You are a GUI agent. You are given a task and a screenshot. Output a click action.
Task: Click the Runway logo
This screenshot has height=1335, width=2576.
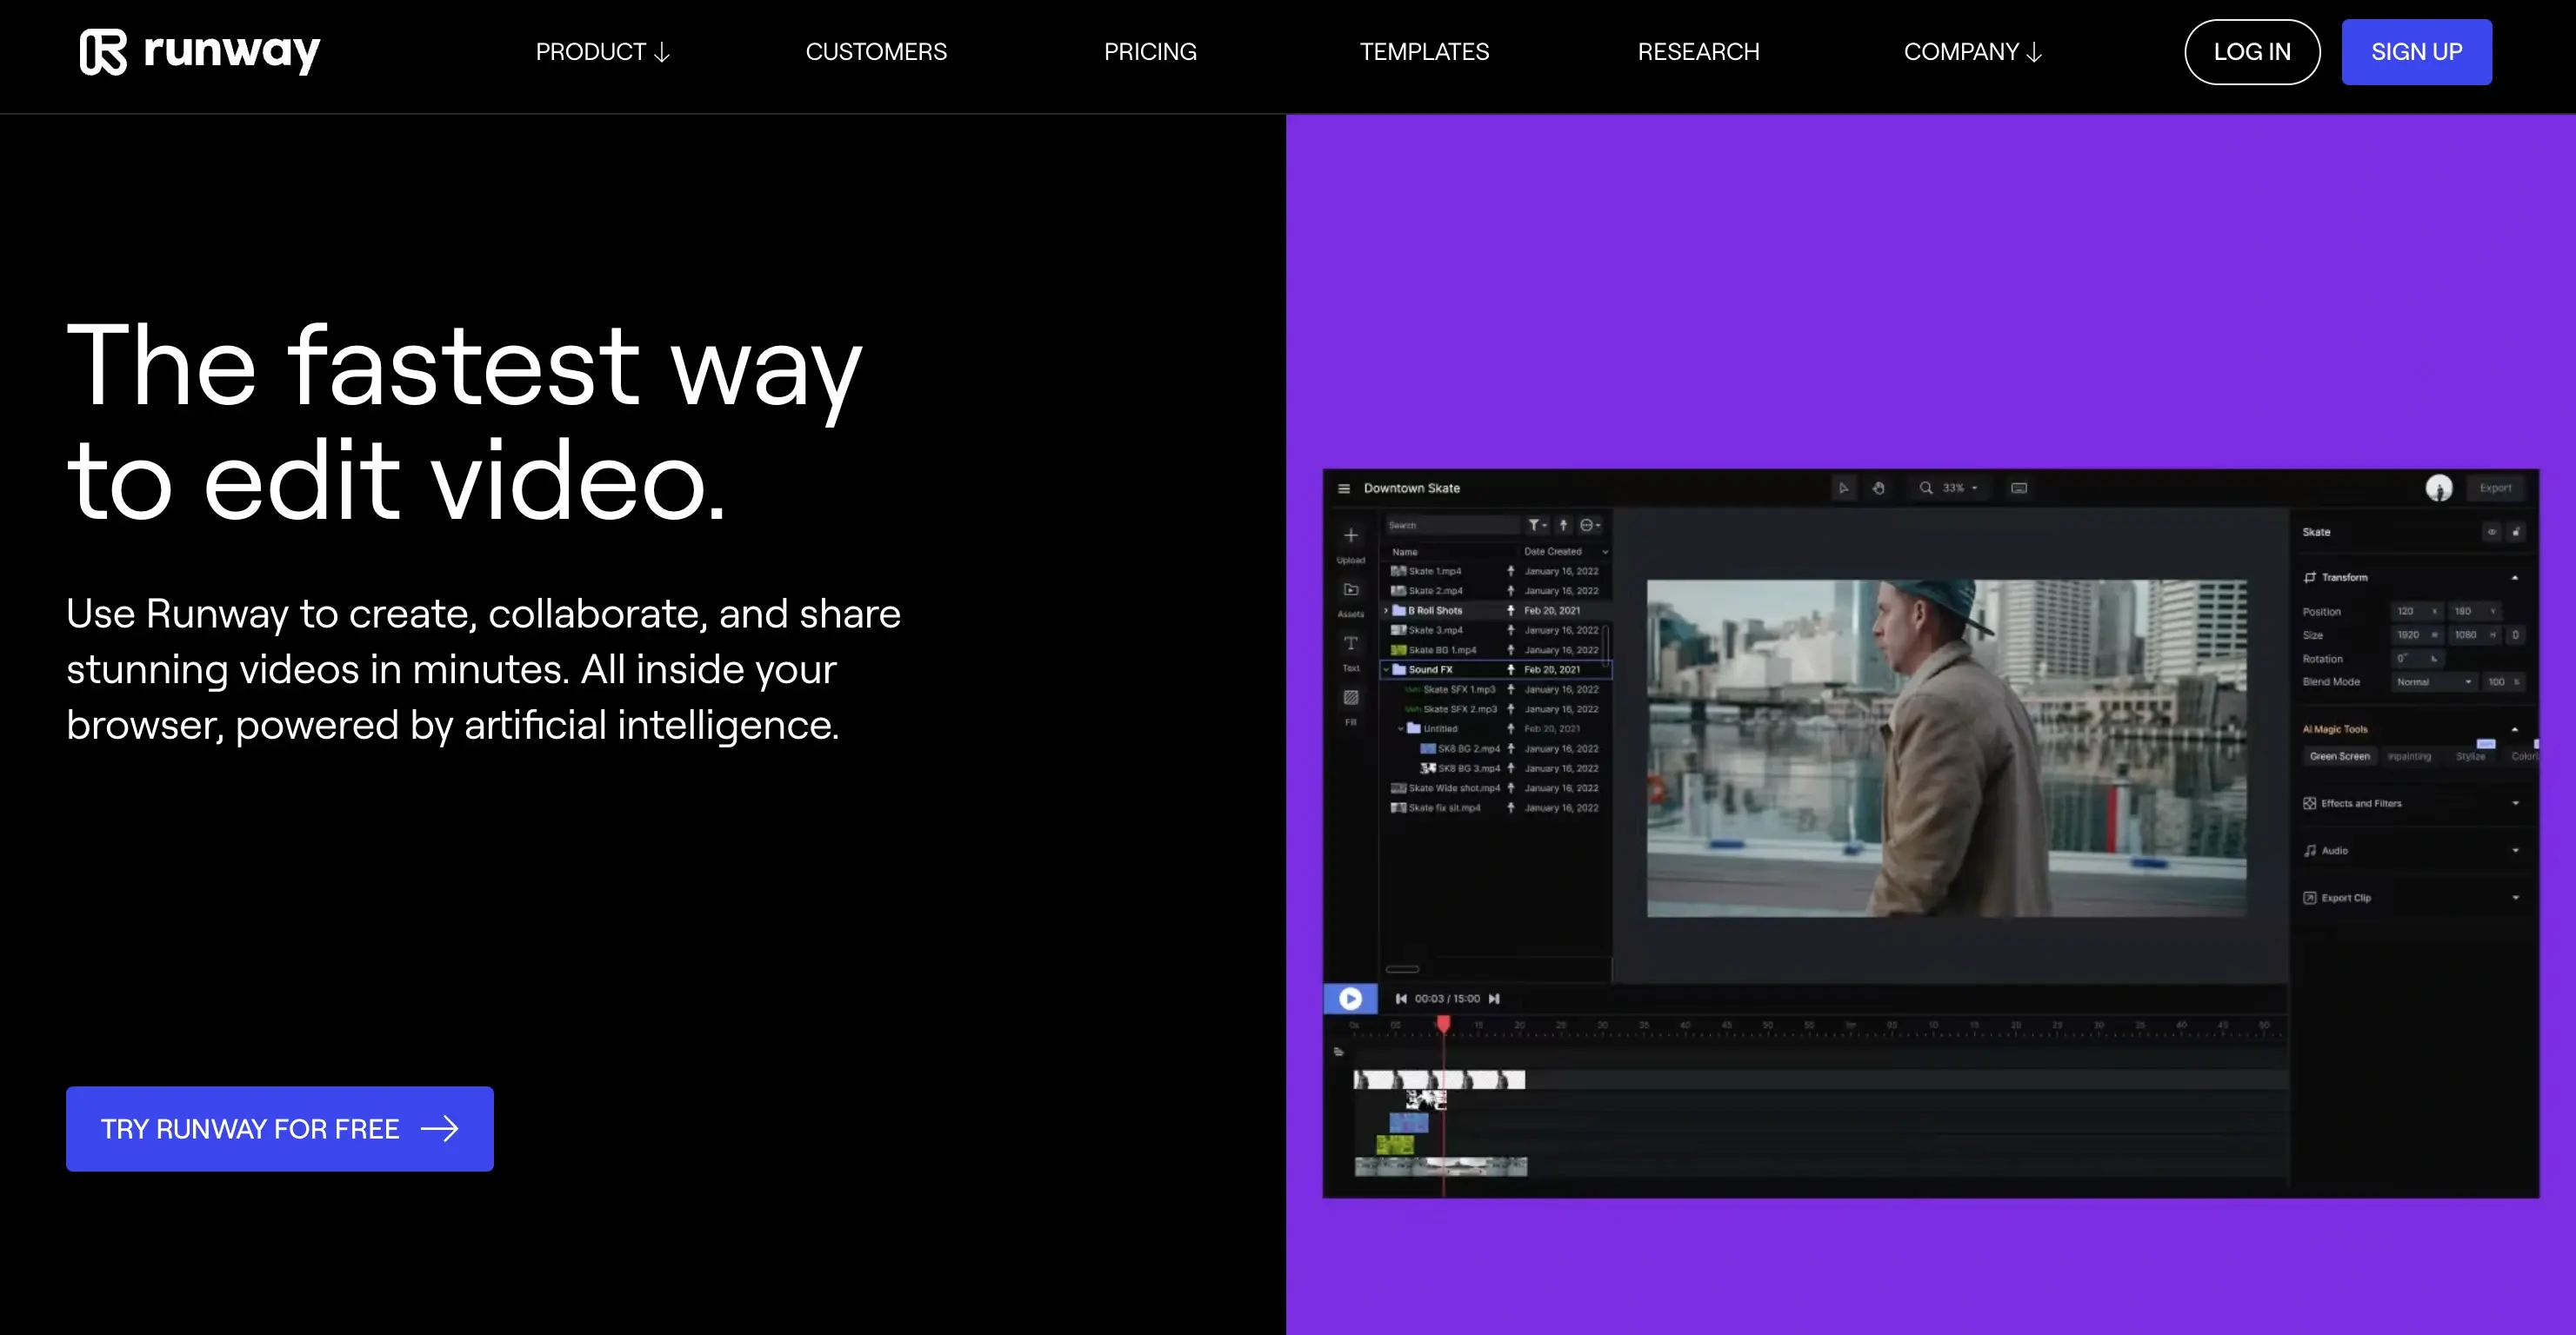click(x=199, y=52)
